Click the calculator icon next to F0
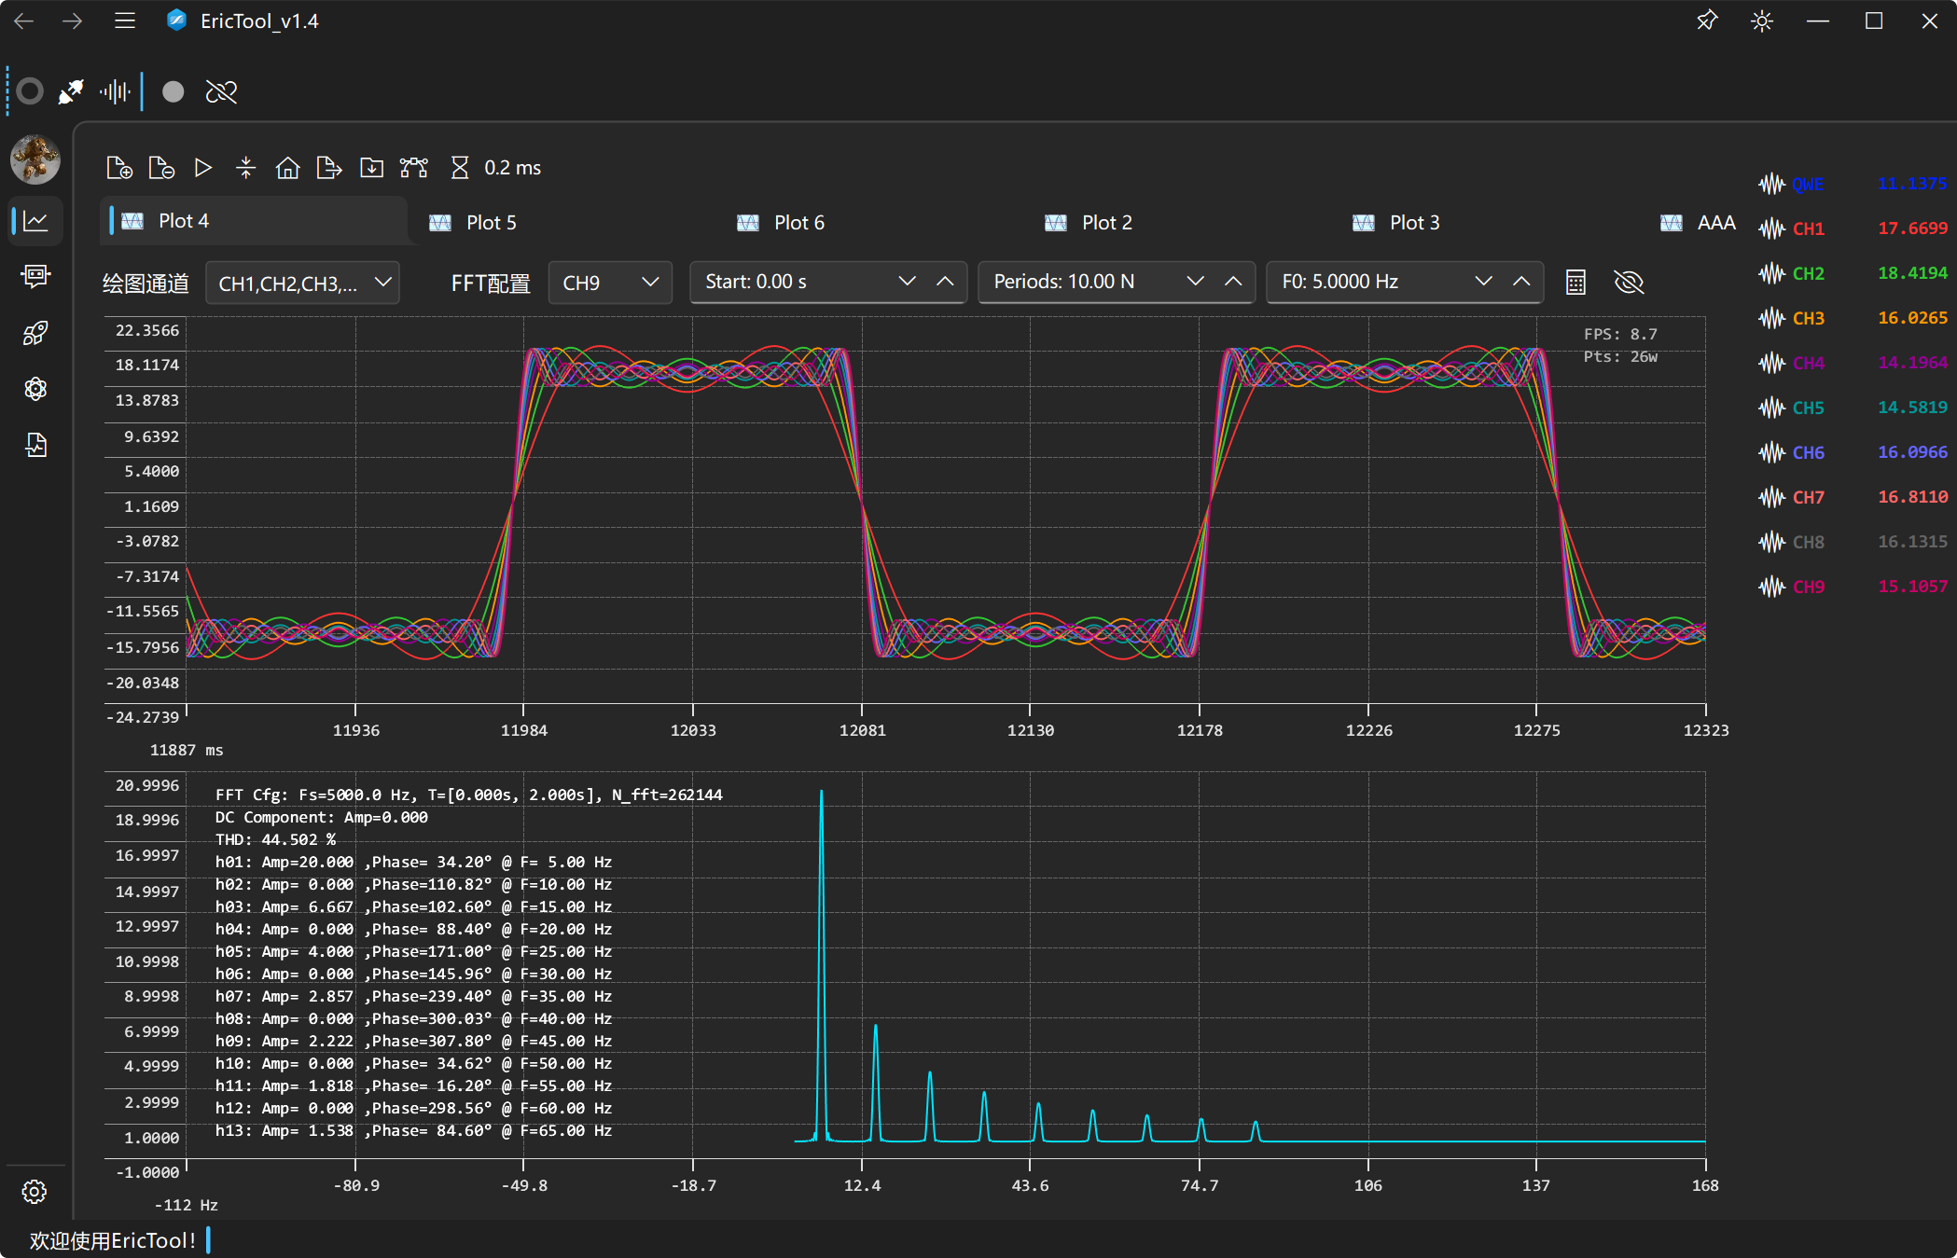 point(1575,283)
